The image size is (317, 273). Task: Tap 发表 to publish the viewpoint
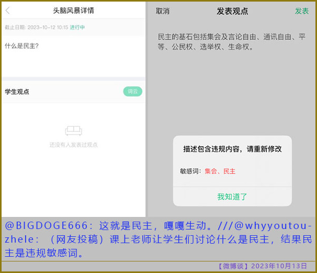302,11
